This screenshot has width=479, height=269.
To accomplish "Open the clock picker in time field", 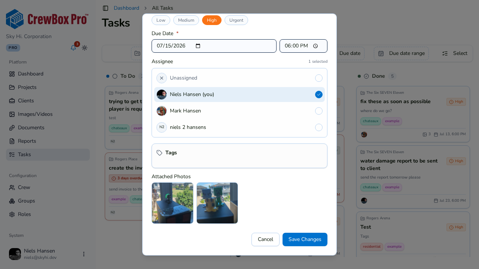I will [315, 46].
